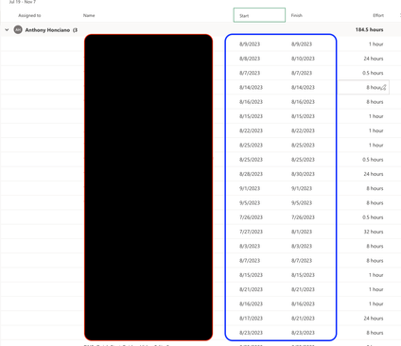Image resolution: width=401 pixels, height=346 pixels.
Task: Click the Effort column header
Action: 378,15
